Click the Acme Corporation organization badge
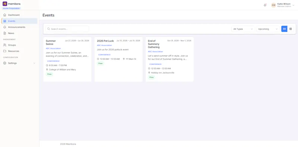Viewport: 298px width, 147px height. [x=12, y=8]
